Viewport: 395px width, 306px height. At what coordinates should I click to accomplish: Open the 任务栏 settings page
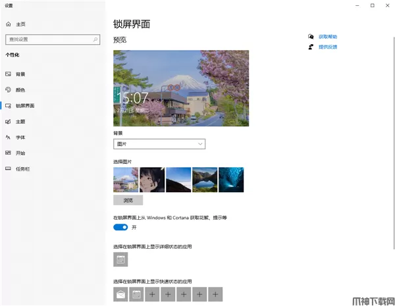coord(22,168)
